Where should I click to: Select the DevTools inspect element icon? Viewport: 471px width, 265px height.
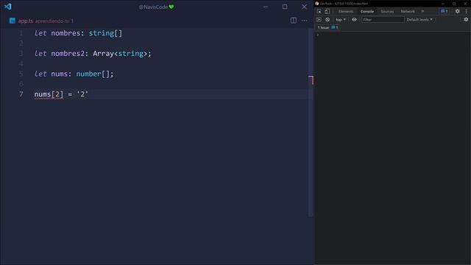[319, 12]
